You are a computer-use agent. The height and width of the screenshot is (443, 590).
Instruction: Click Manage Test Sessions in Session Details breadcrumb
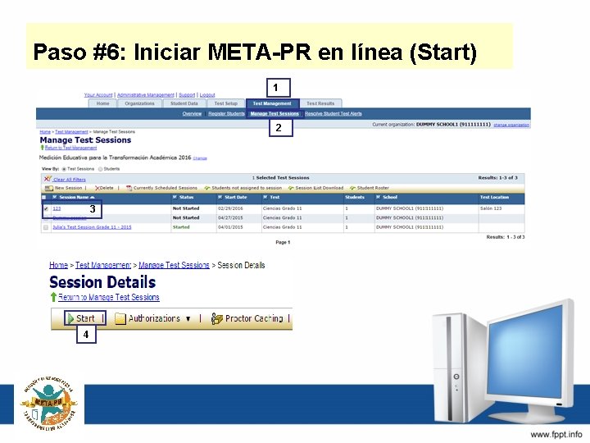click(174, 265)
